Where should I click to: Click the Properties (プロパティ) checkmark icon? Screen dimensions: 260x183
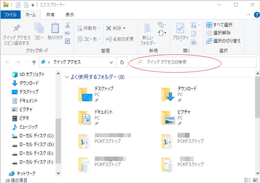coord(180,28)
